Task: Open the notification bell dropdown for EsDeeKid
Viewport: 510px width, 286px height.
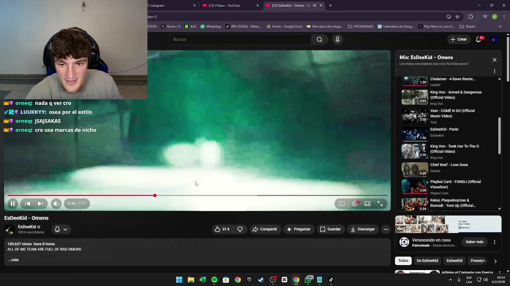Action: [x=61, y=229]
